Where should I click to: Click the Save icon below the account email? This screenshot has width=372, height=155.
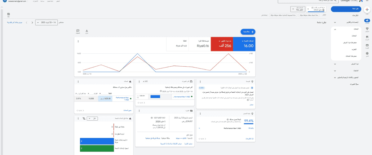[x=8, y=14]
